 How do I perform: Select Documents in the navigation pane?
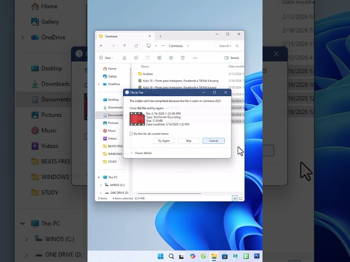tap(113, 115)
